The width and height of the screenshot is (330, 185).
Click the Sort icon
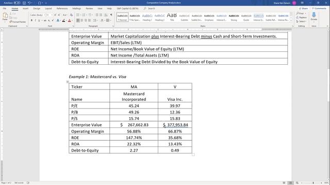coord(106,15)
